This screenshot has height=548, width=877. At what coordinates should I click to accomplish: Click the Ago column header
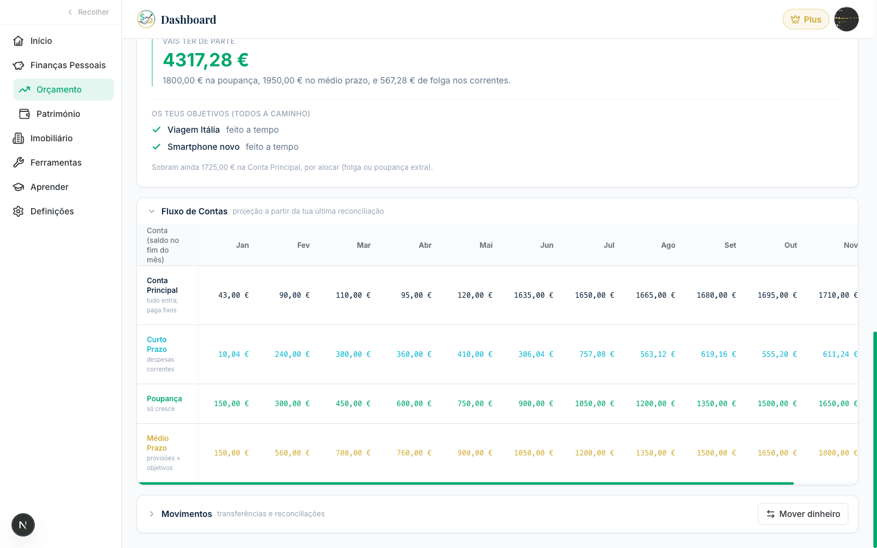[668, 245]
